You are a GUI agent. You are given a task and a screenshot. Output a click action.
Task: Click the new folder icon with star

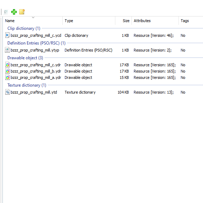click(x=22, y=12)
